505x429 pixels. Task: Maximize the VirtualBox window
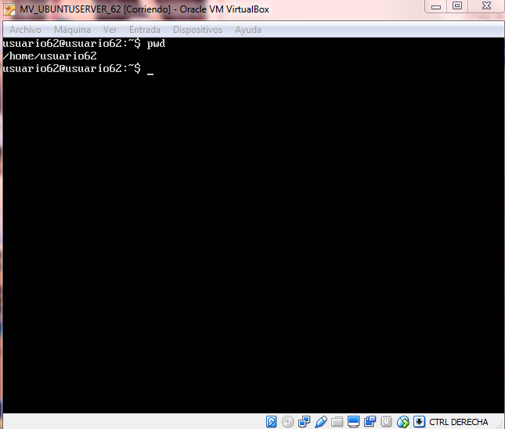(457, 5)
